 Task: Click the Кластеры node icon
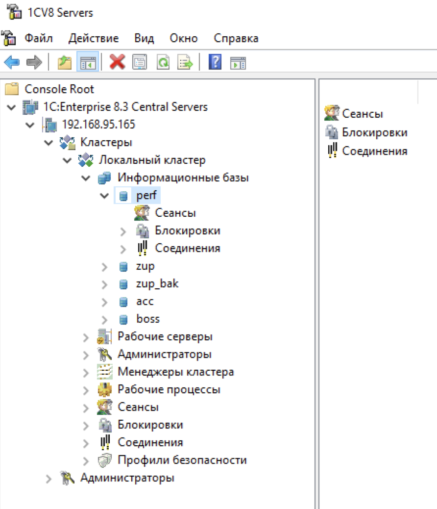click(68, 142)
